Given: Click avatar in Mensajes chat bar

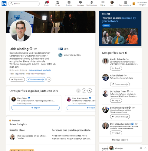Looking at the screenshot, I should pyautogui.click(x=111, y=148).
